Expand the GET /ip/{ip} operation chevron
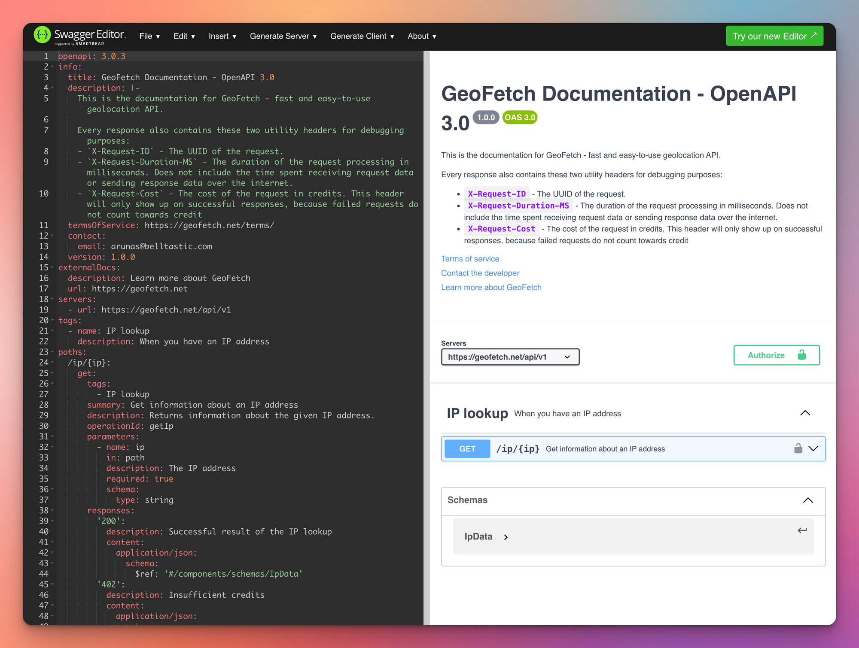 pos(813,448)
